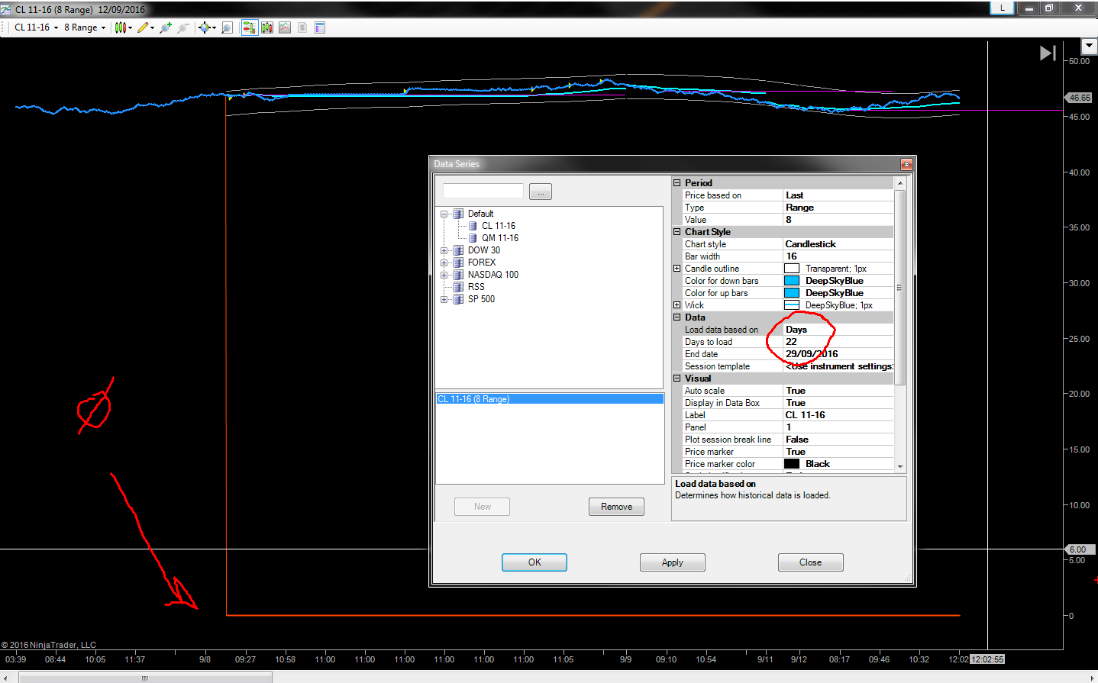
Task: Click the link button labeled L
Action: click(1002, 8)
